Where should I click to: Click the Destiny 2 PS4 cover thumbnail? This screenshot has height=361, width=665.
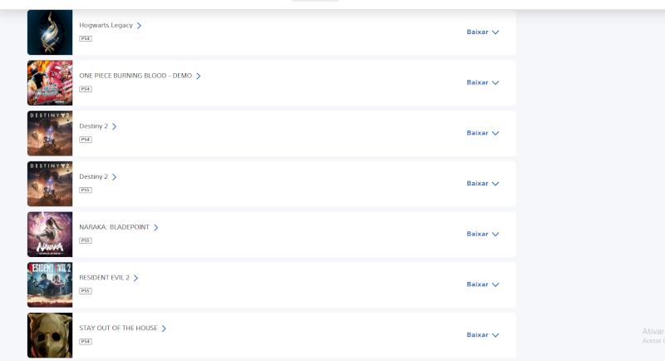pos(50,133)
